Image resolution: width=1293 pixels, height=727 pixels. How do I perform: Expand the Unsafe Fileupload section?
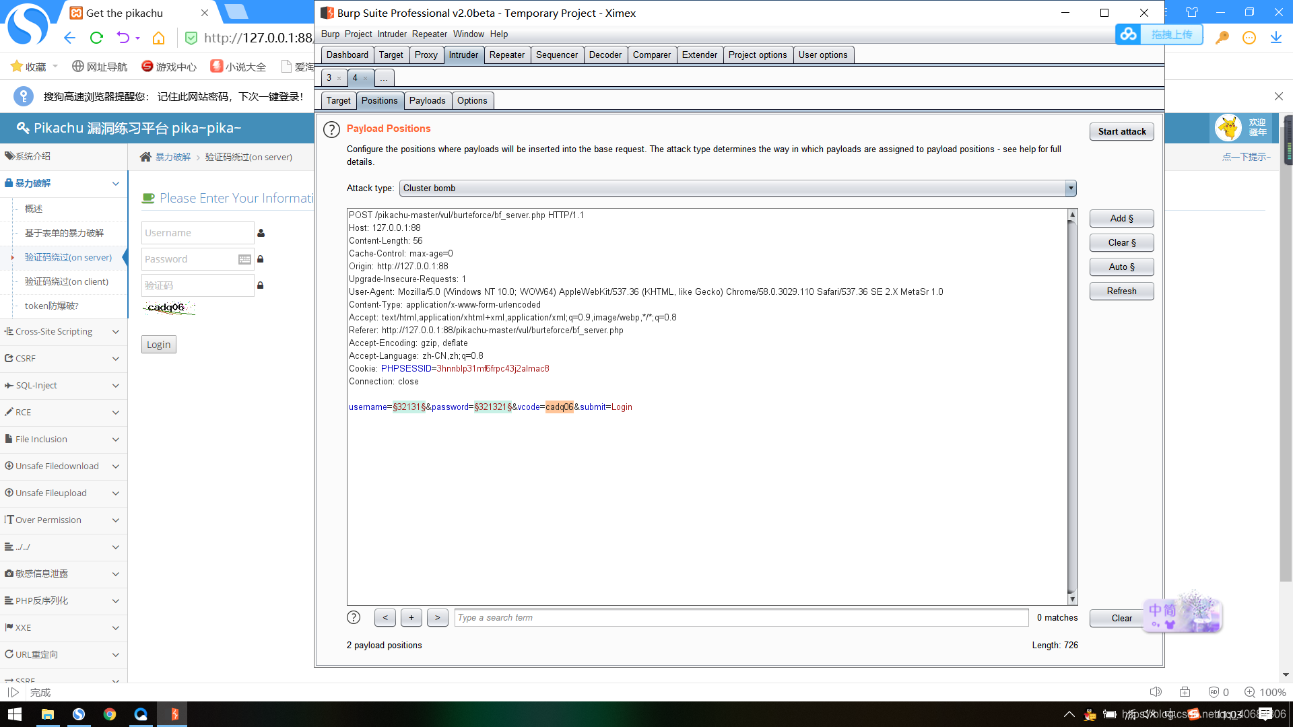[x=64, y=493]
